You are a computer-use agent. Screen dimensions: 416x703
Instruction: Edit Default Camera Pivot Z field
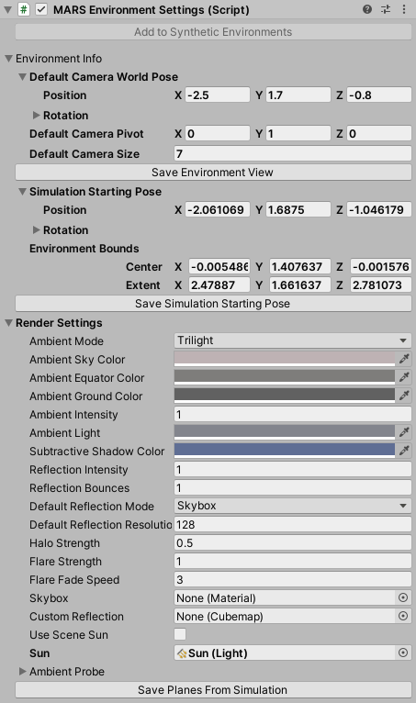coord(378,134)
